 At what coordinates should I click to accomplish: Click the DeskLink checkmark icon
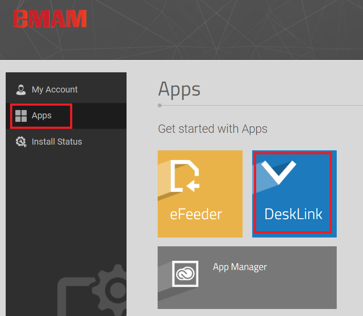[x=279, y=173]
